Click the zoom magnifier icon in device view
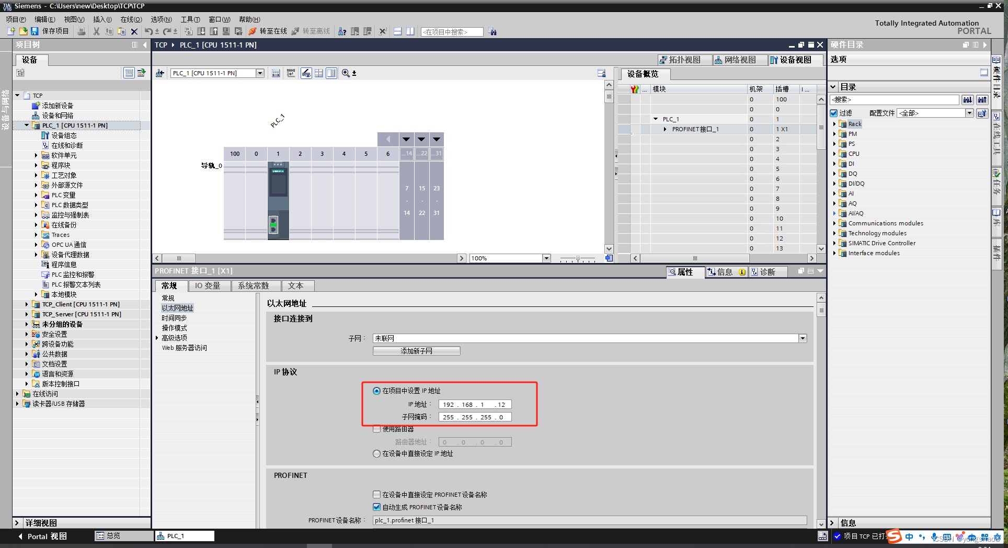The height and width of the screenshot is (548, 1008). (346, 73)
